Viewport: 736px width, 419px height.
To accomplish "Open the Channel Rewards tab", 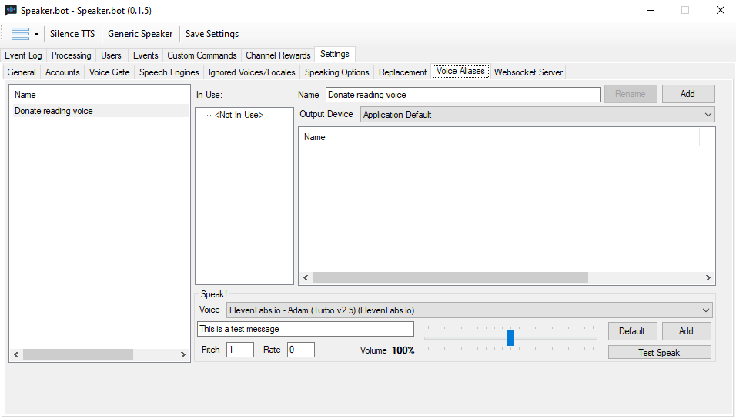I will [x=278, y=55].
